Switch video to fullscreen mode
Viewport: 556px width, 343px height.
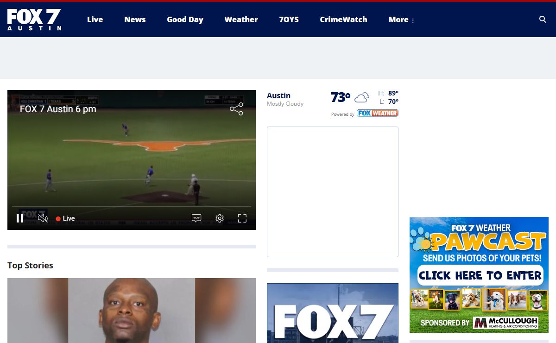[242, 218]
